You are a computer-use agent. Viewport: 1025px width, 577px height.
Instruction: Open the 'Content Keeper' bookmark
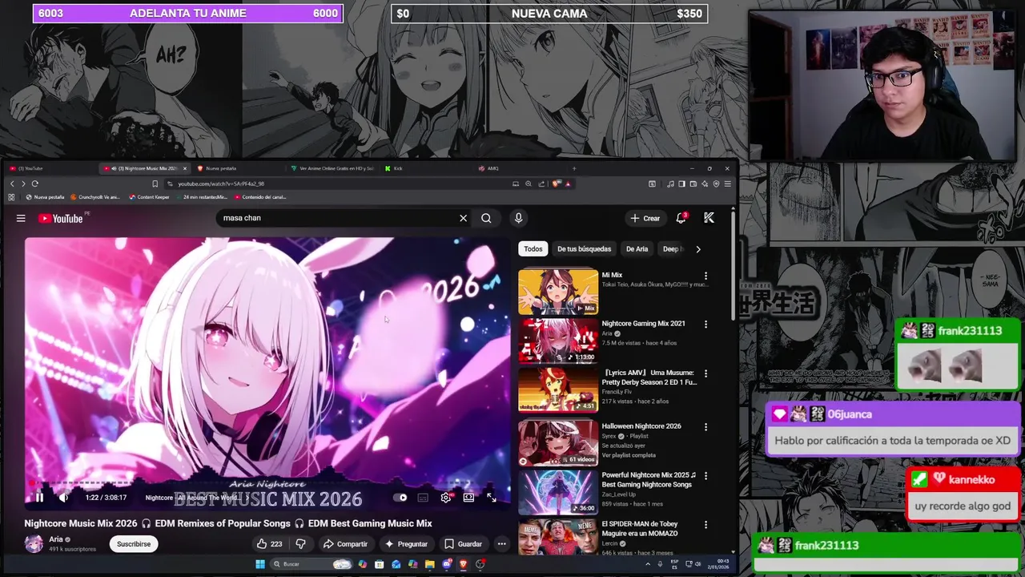[149, 197]
